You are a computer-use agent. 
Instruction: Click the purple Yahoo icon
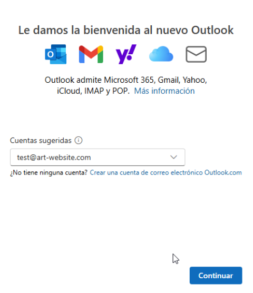click(126, 54)
